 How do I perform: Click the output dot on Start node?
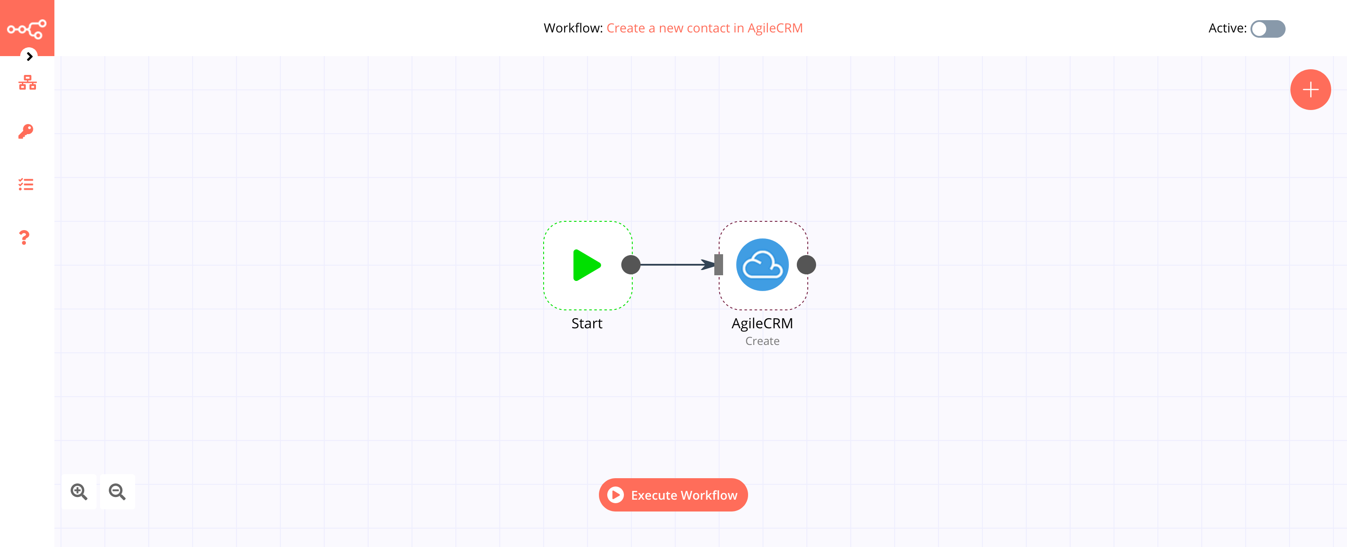pyautogui.click(x=631, y=264)
